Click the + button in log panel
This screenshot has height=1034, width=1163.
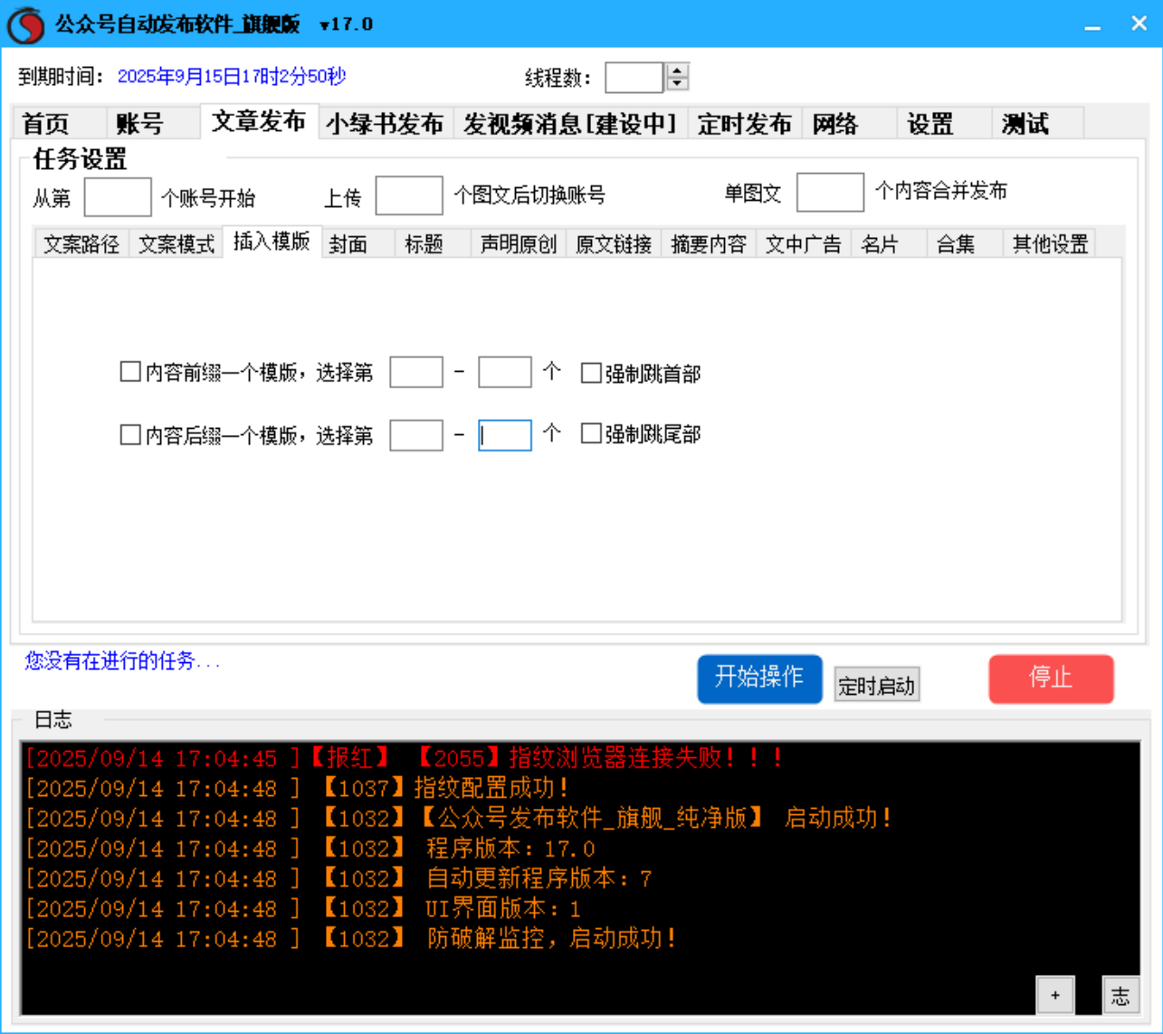(x=1055, y=995)
